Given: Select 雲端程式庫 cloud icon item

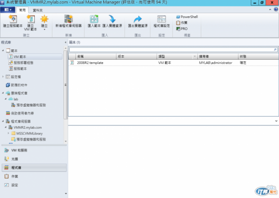Looking at the screenshot, I should point(17,93).
